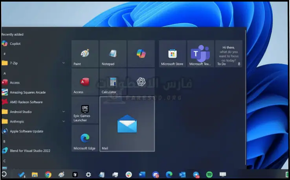The image size is (290, 180).
Task: Open the Microsoft Teams tile
Action: (200, 54)
